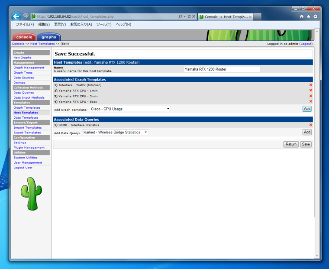Delete the Yamaha RTX CPU - 1min template

click(x=310, y=90)
